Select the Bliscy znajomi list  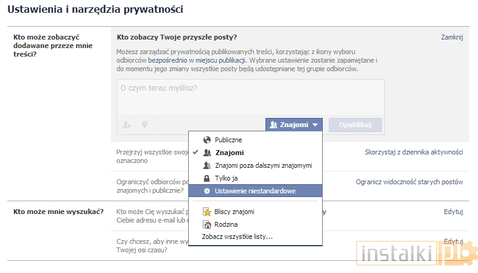coord(256,212)
